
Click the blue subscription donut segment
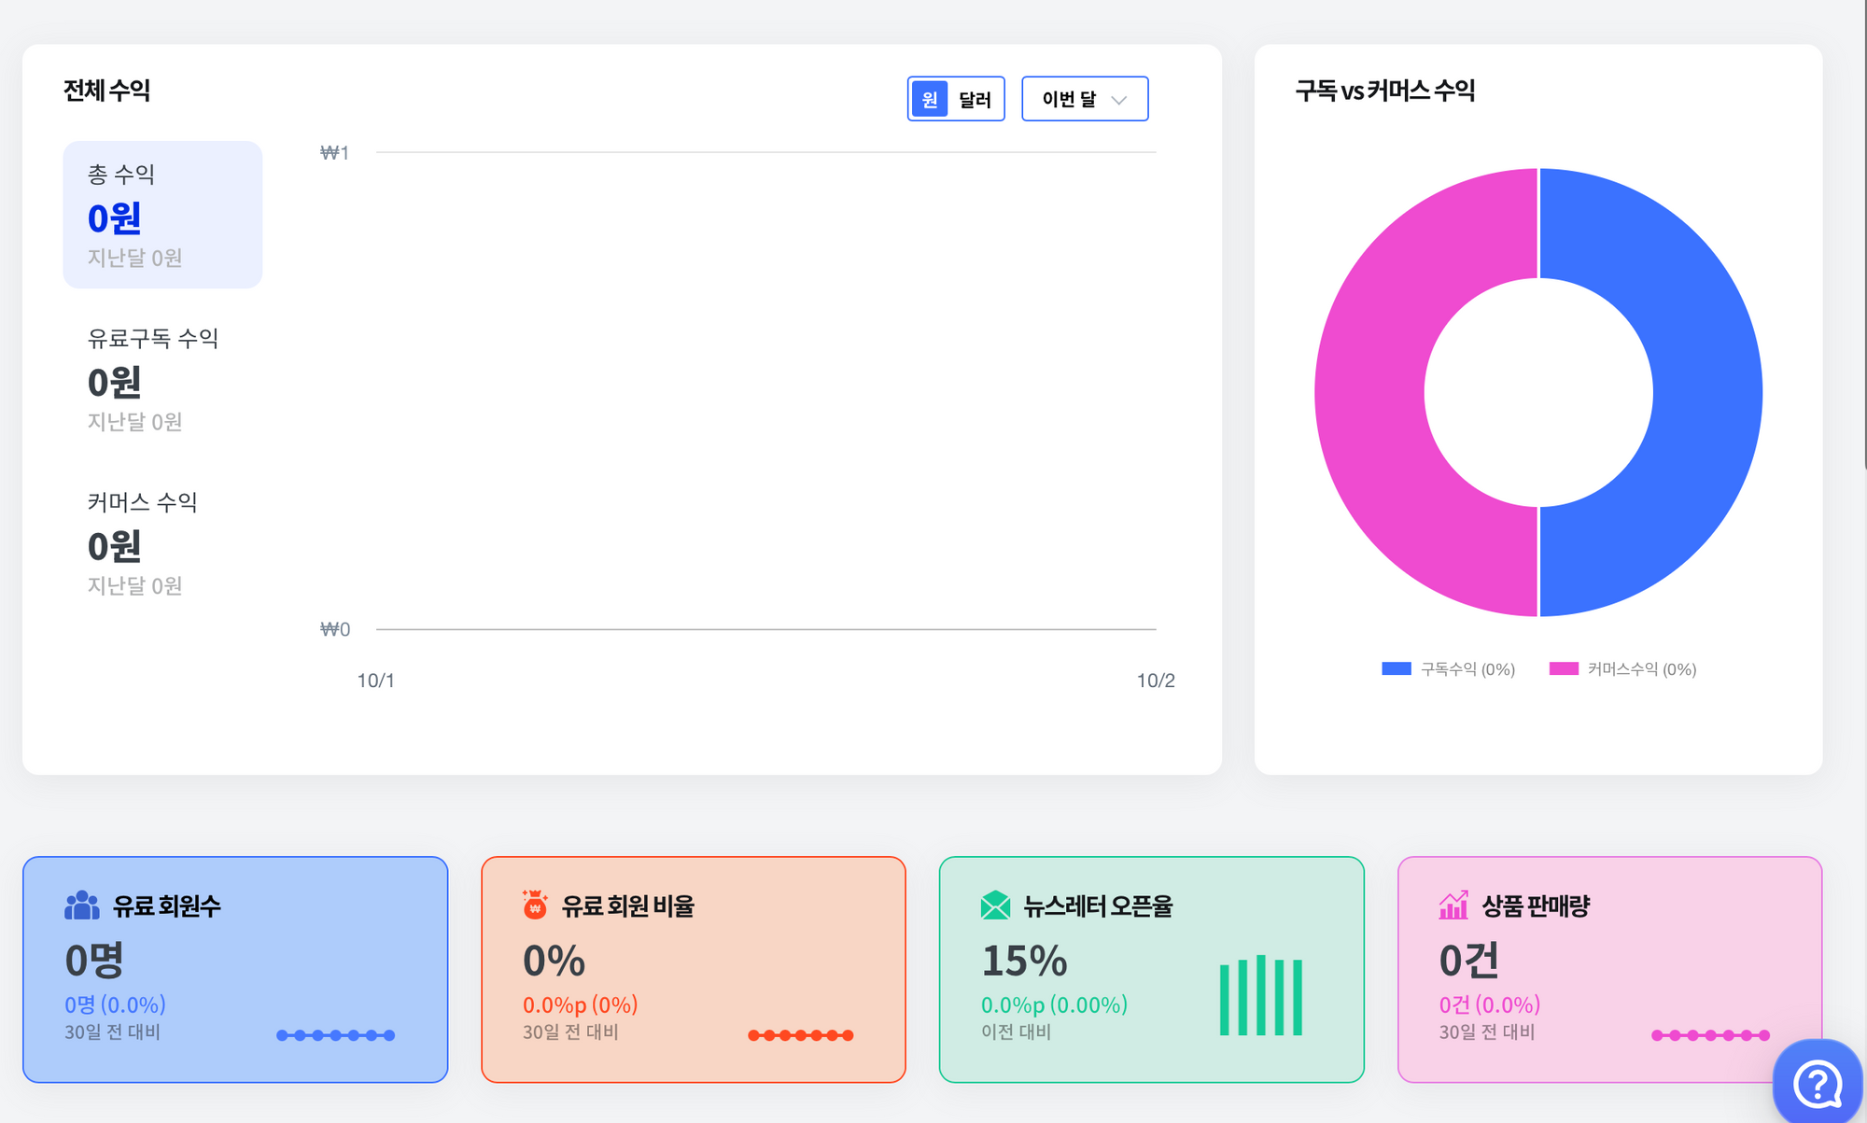(x=1708, y=392)
